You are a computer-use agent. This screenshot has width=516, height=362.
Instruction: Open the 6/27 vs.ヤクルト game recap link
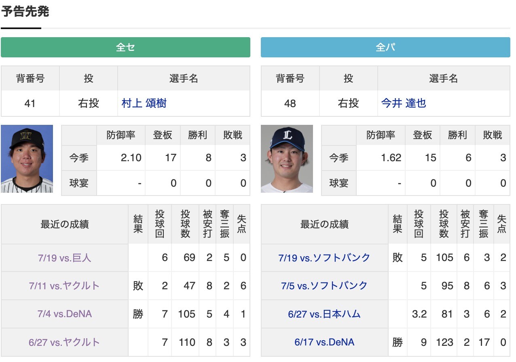point(65,342)
